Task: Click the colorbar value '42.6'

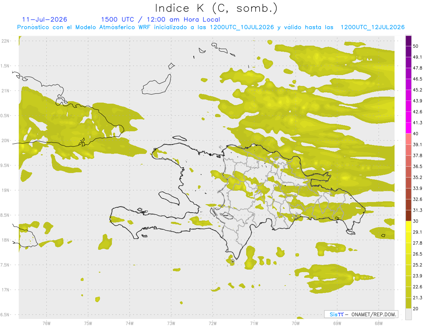Action: pos(417,112)
